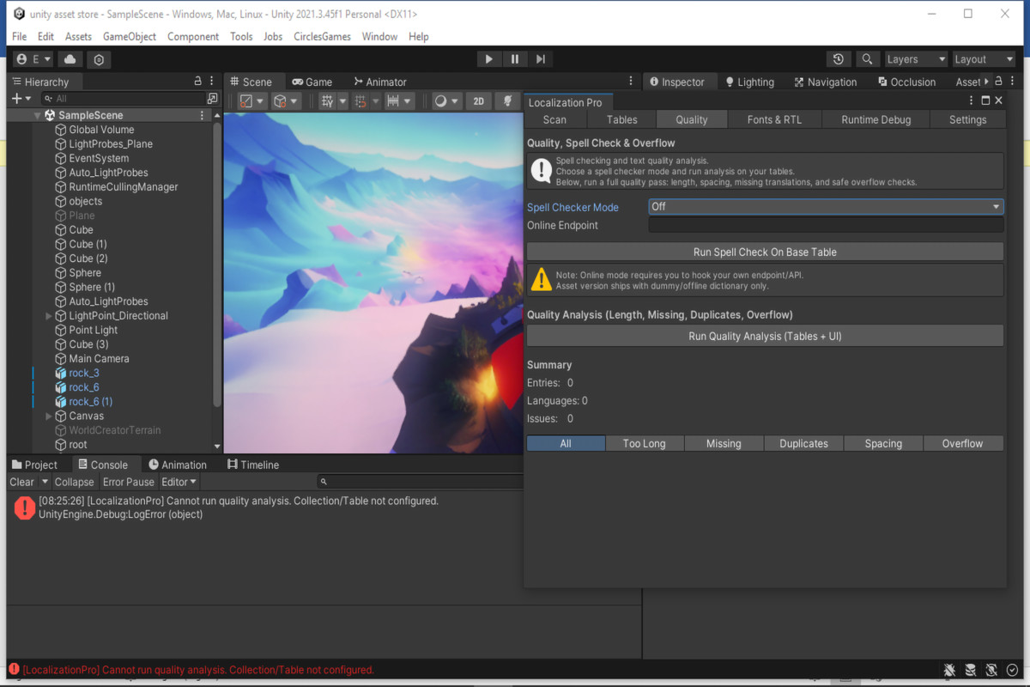Click the undo history icon
The width and height of the screenshot is (1030, 687).
[x=839, y=58]
